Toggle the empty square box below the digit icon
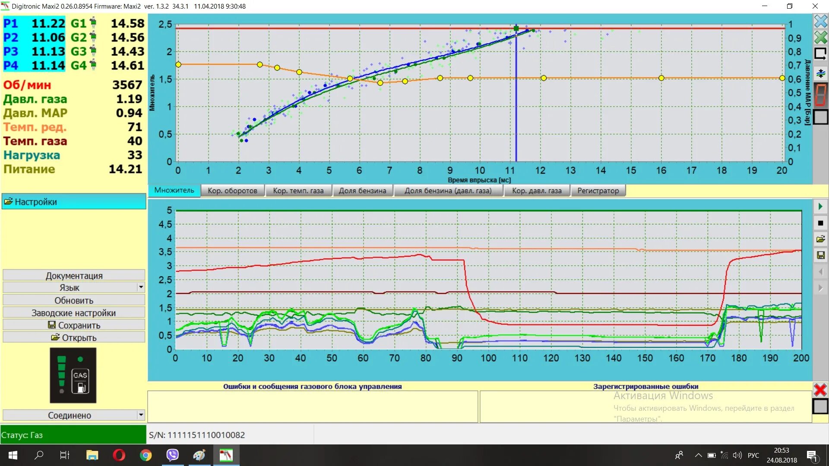Image resolution: width=829 pixels, height=466 pixels. [820, 117]
